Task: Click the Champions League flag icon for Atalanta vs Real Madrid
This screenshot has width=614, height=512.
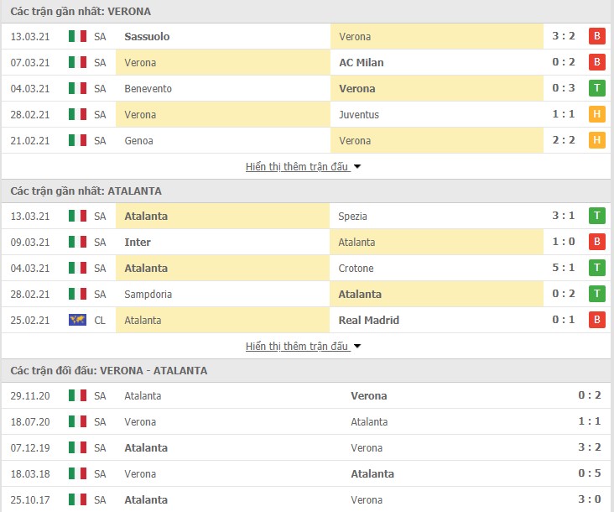Action: [77, 320]
